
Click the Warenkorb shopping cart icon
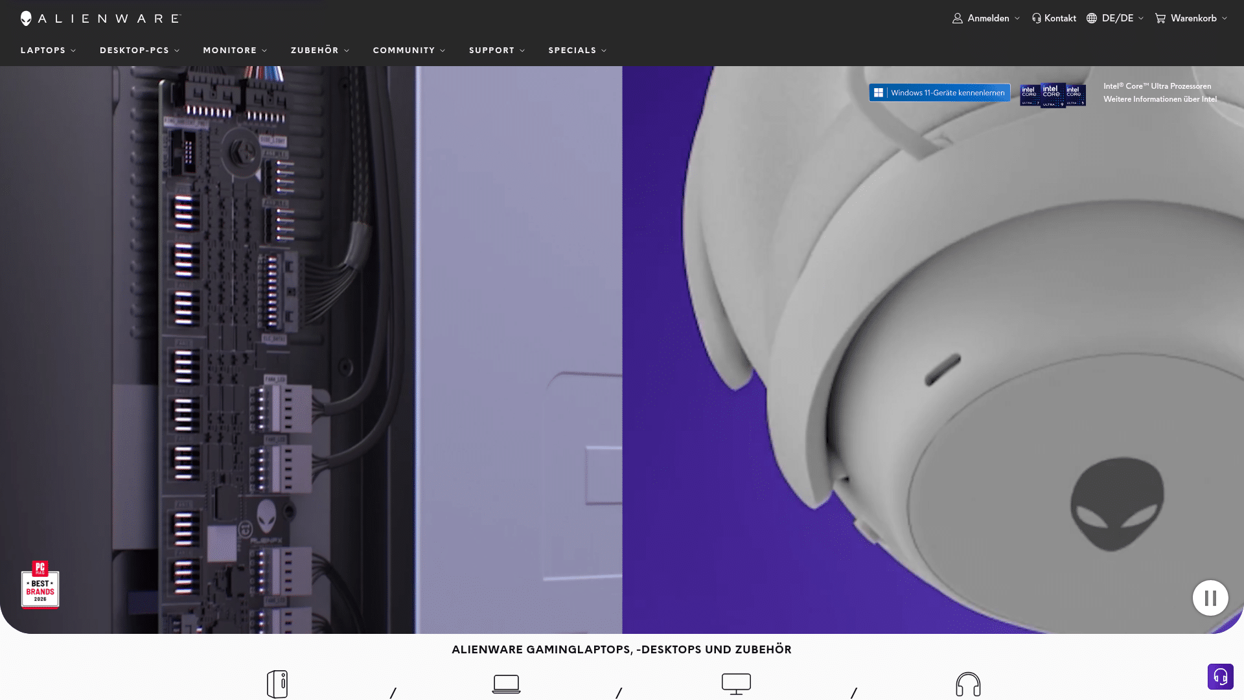[x=1160, y=18]
